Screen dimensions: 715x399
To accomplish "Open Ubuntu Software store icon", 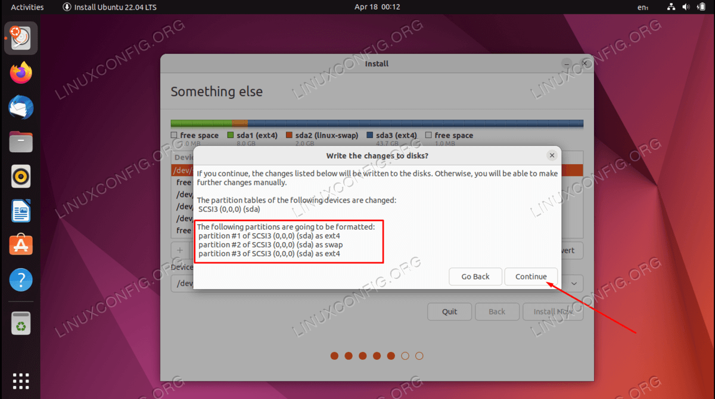I will (x=21, y=245).
